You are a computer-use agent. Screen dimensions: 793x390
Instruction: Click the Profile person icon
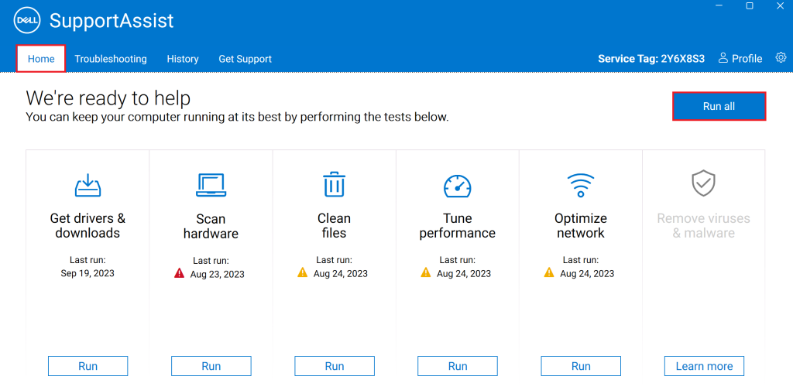(723, 57)
